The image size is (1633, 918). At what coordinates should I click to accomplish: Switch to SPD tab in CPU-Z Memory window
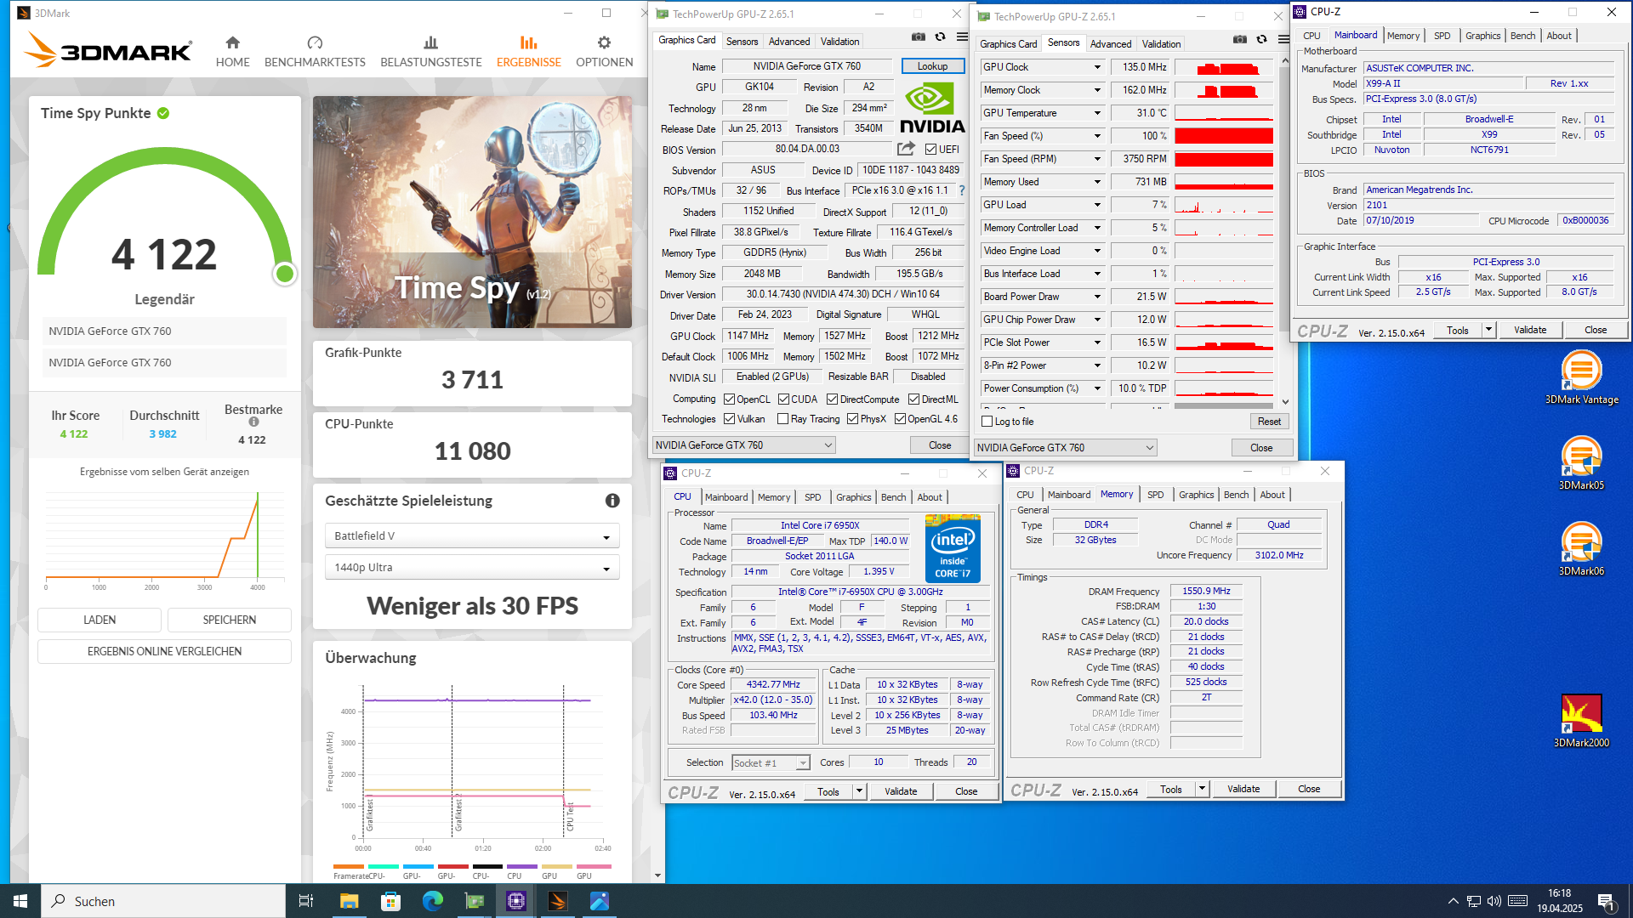(x=1155, y=495)
